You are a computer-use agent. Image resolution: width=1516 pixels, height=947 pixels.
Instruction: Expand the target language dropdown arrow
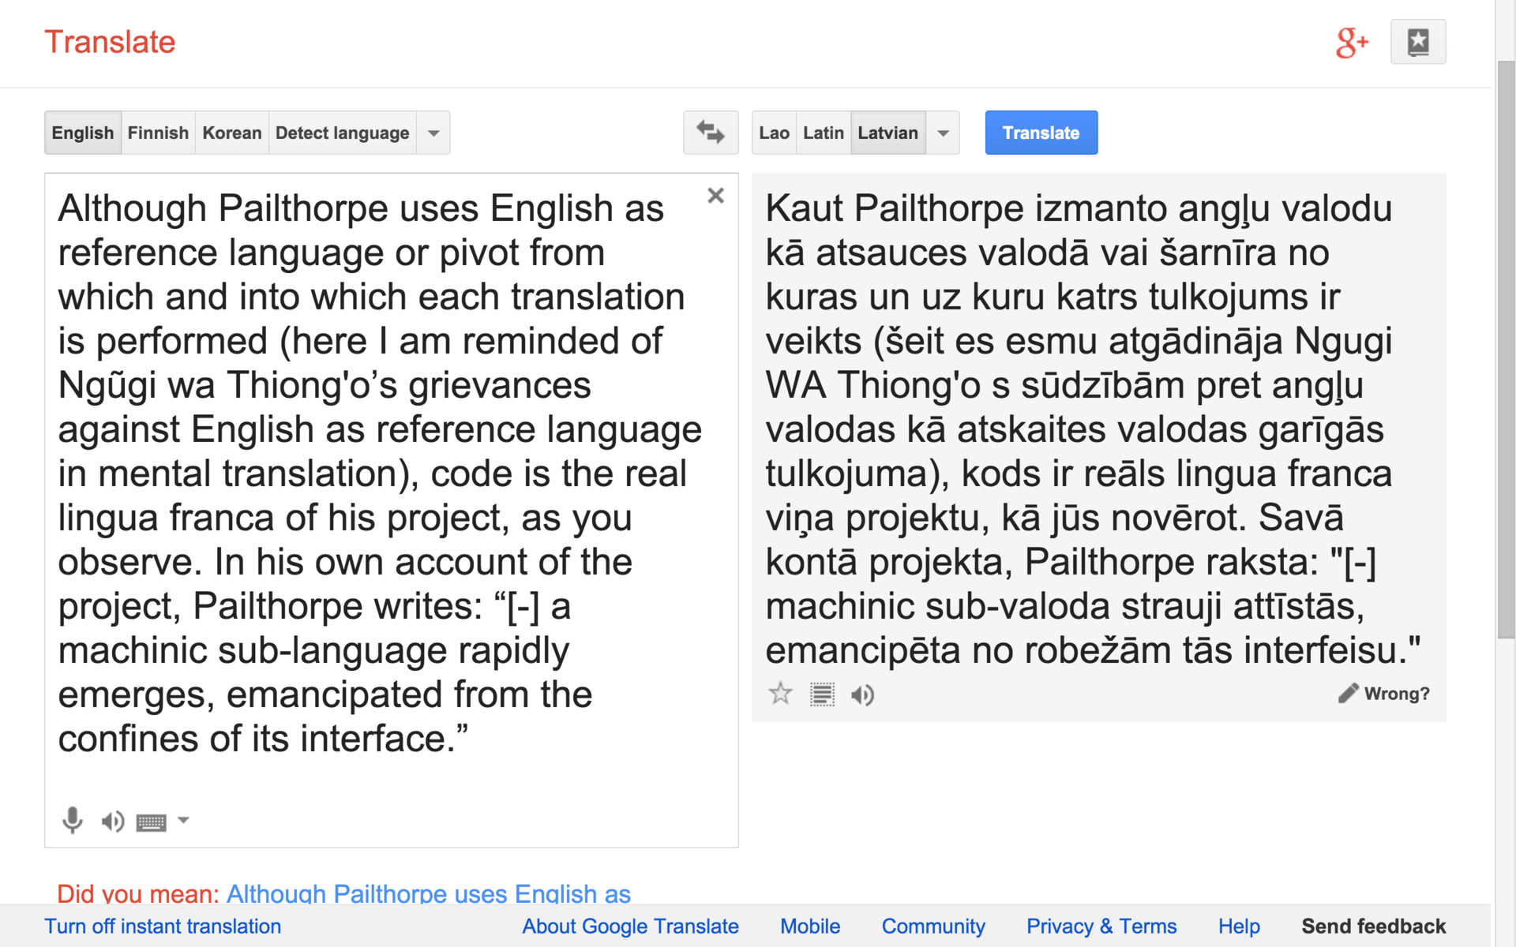943,133
